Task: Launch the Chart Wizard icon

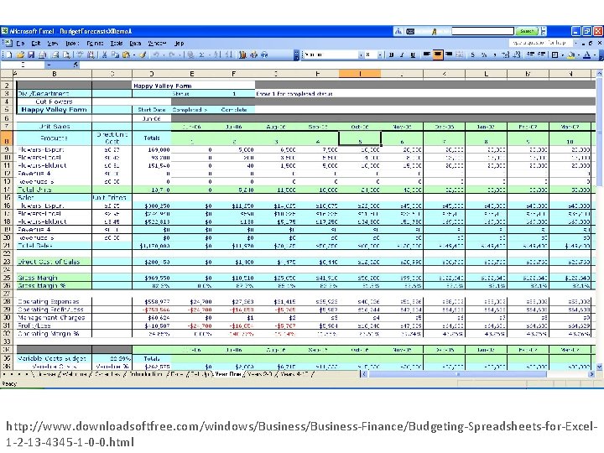Action: tap(242, 55)
